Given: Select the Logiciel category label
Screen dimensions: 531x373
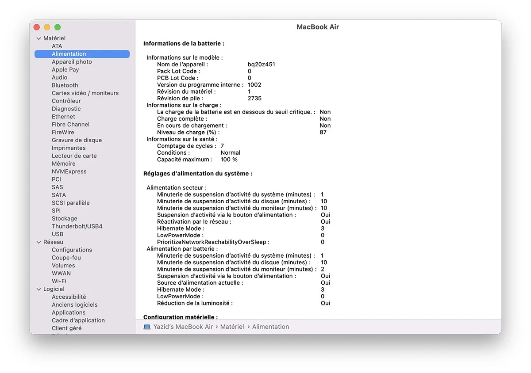Looking at the screenshot, I should [54, 289].
